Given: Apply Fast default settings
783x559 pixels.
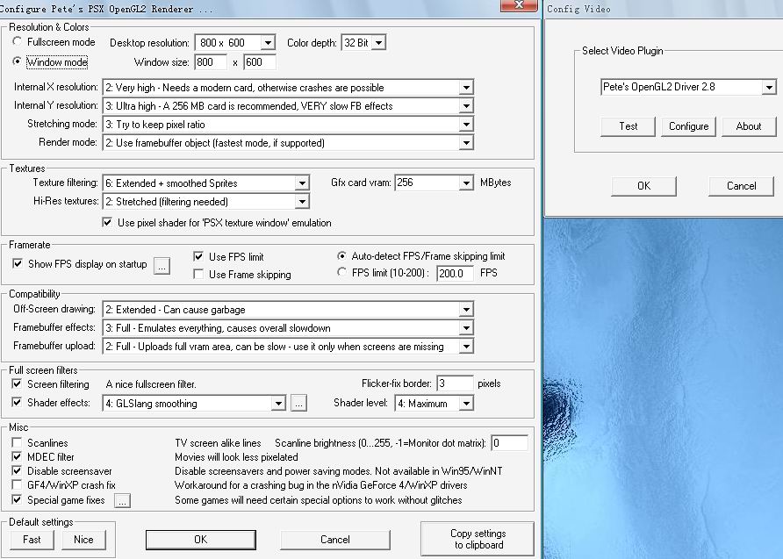Looking at the screenshot, I should (x=32, y=540).
